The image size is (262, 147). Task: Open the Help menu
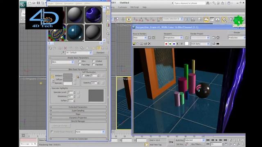pos(145,7)
